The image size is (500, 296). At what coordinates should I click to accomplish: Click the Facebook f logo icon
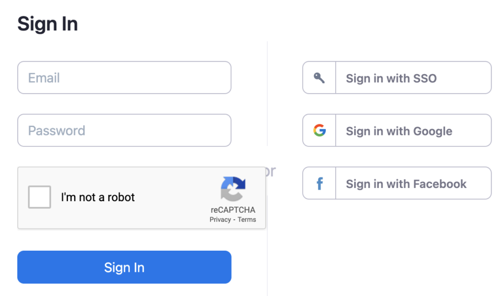[x=319, y=184]
